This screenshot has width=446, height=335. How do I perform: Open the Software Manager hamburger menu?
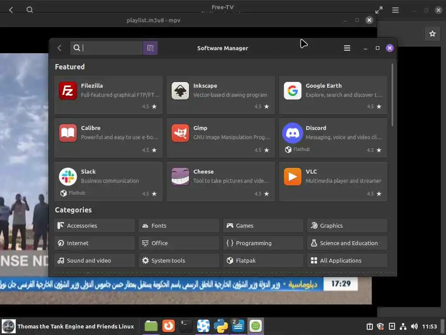(347, 48)
